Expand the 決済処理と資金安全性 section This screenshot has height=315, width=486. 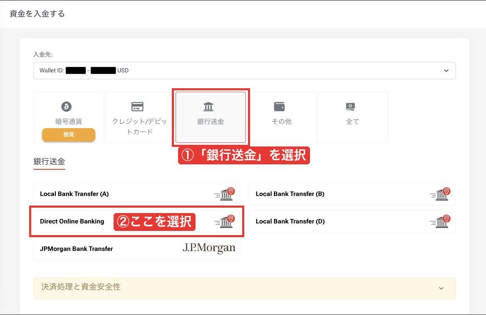[x=245, y=288]
